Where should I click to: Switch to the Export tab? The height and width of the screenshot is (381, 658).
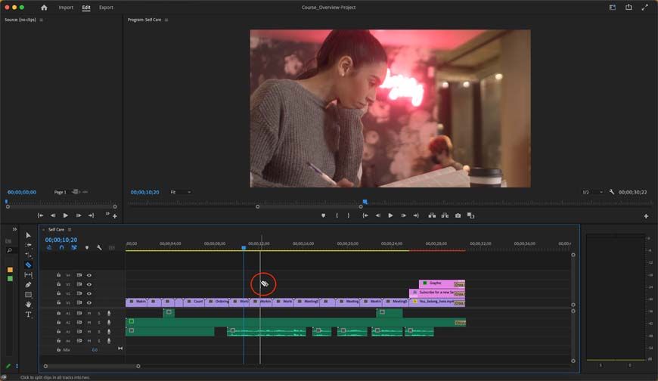(106, 8)
